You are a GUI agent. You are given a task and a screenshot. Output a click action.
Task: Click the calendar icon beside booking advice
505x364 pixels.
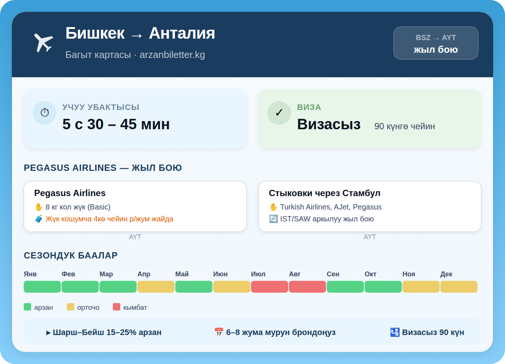pyautogui.click(x=219, y=332)
